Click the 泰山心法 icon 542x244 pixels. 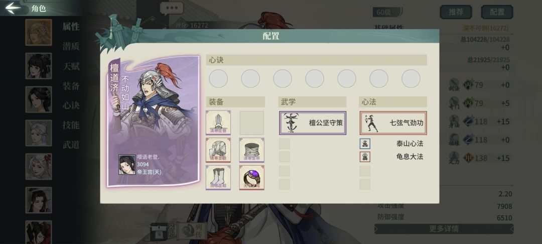point(365,144)
